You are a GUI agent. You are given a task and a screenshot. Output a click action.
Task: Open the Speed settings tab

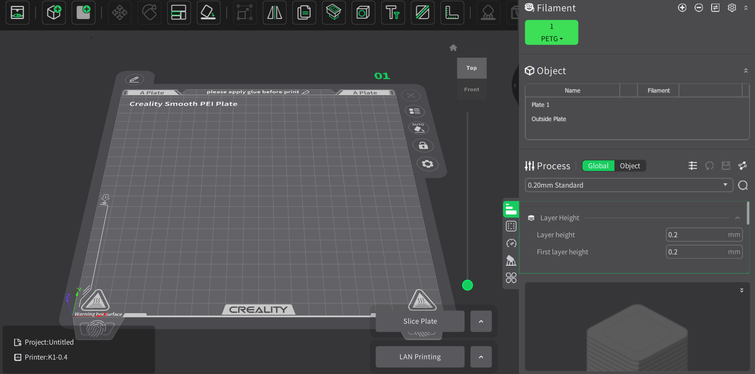(511, 243)
